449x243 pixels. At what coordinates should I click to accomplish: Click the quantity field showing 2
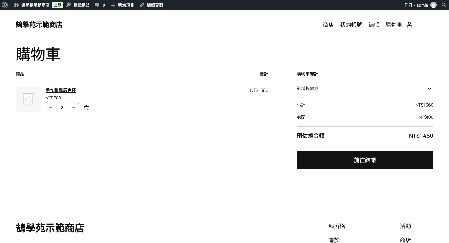62,108
